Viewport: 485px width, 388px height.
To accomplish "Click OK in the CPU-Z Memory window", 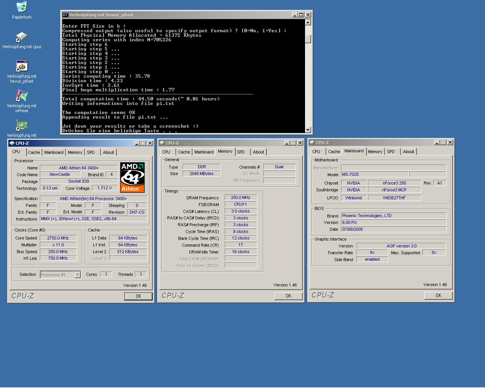I will click(288, 296).
